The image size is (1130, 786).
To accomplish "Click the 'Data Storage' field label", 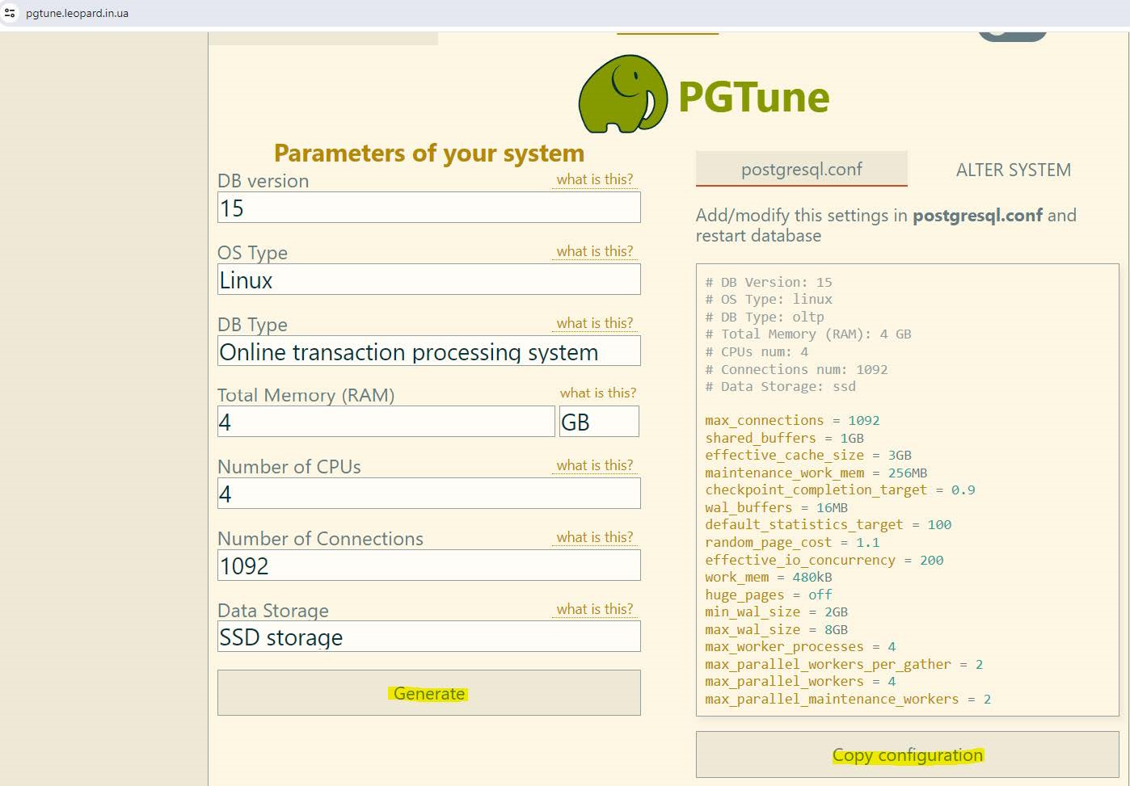I will [x=273, y=611].
